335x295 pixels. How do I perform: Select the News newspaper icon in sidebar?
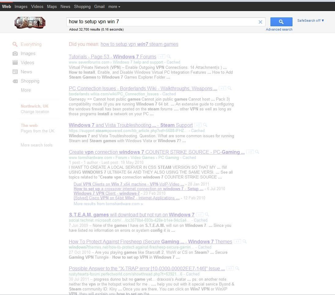click(x=15, y=72)
